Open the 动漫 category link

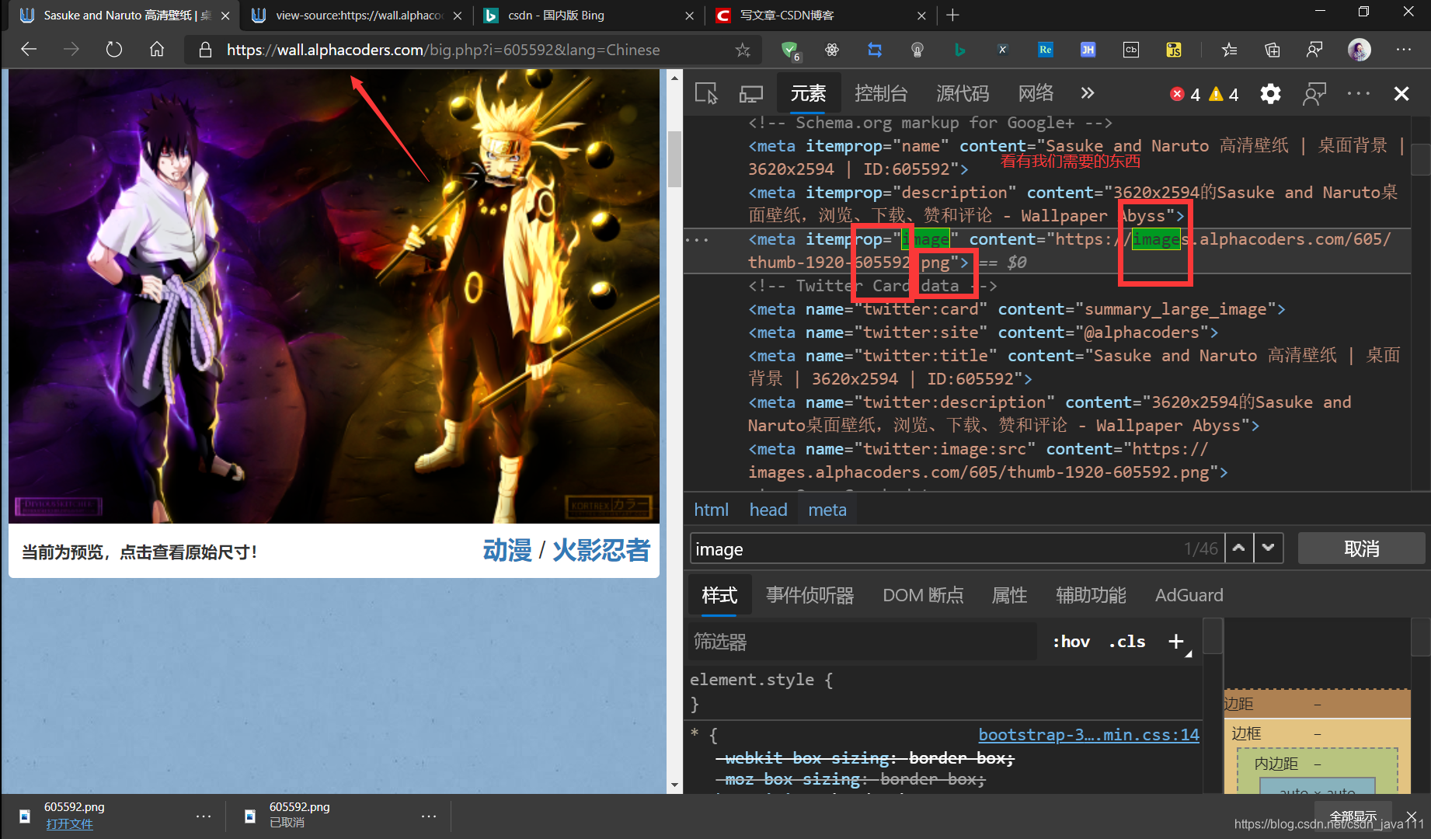507,551
